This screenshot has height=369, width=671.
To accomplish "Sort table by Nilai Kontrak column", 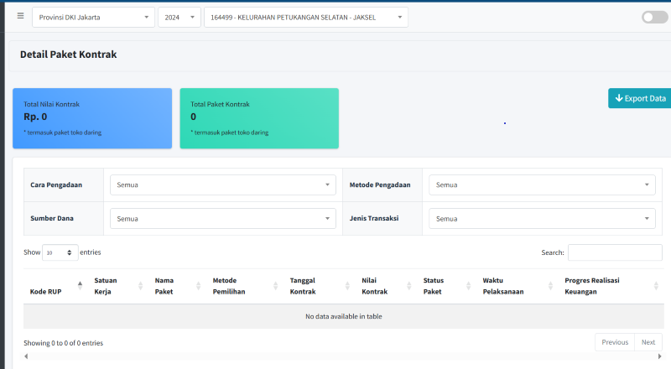I will (x=386, y=286).
